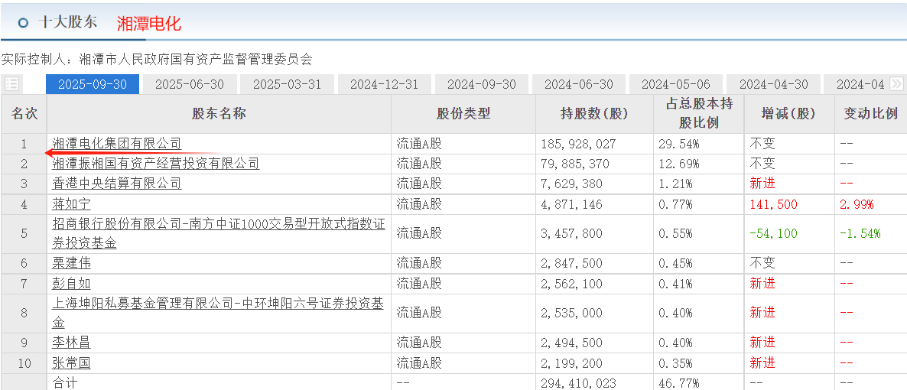Image resolution: width=907 pixels, height=390 pixels.
Task: Click the 46.77% total ownership cell
Action: pyautogui.click(x=678, y=383)
